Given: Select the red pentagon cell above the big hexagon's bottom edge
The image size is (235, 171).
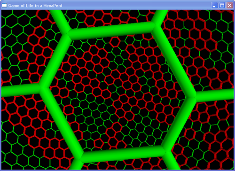Looking at the screenshot, I should [99, 143].
